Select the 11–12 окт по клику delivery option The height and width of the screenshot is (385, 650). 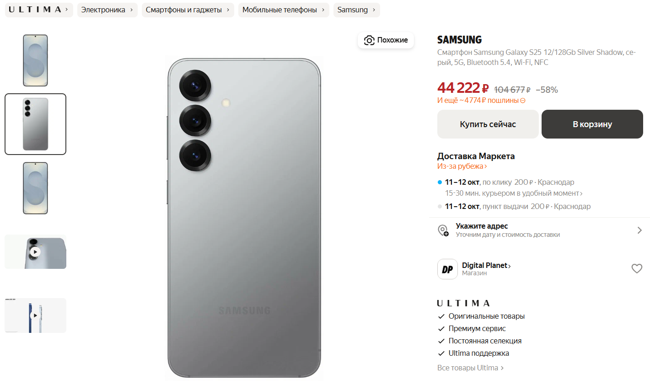[x=510, y=182]
